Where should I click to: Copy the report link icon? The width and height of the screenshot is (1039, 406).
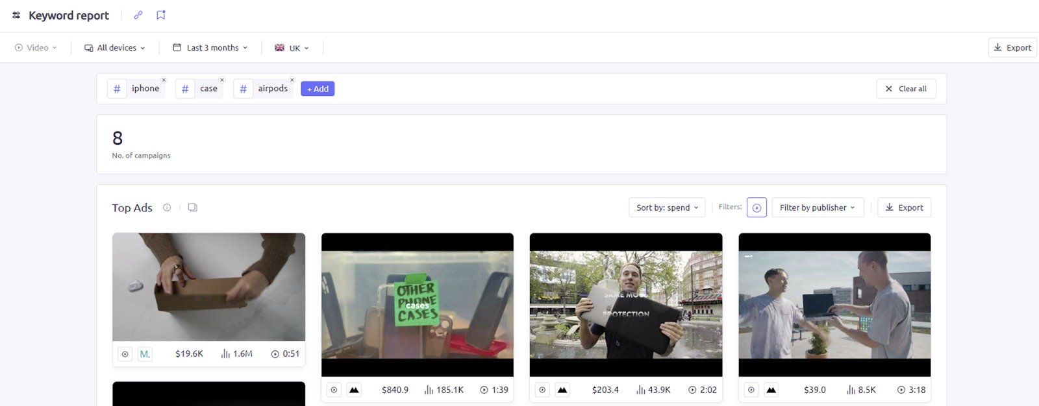(x=138, y=15)
